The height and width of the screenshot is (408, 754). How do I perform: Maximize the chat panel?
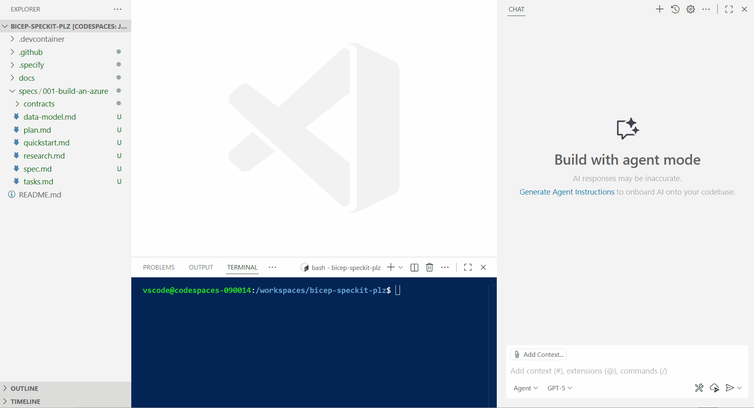tap(729, 9)
